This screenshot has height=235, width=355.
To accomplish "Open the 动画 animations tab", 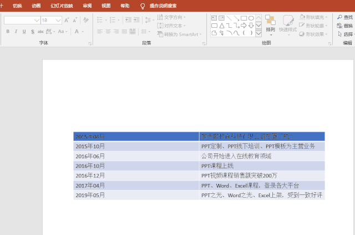I will [x=36, y=6].
